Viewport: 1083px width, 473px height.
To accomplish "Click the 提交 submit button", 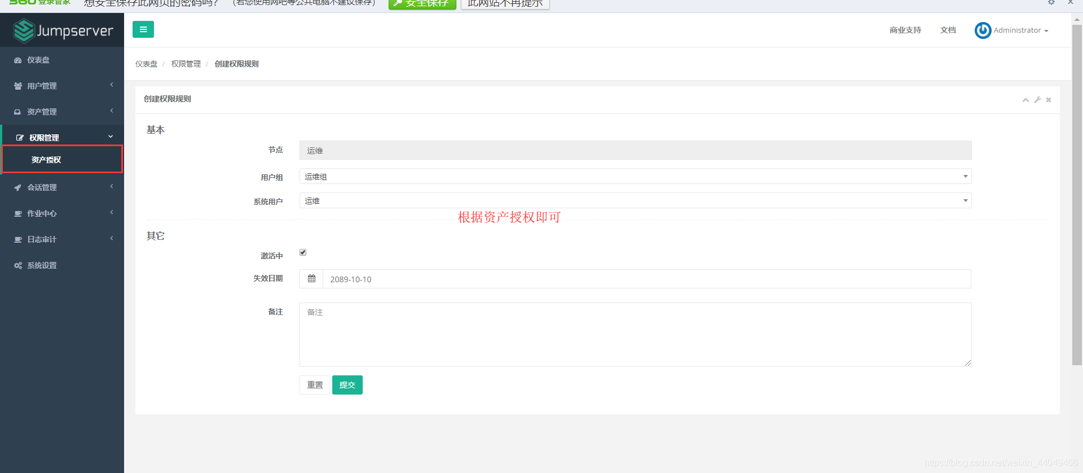I will [x=347, y=385].
